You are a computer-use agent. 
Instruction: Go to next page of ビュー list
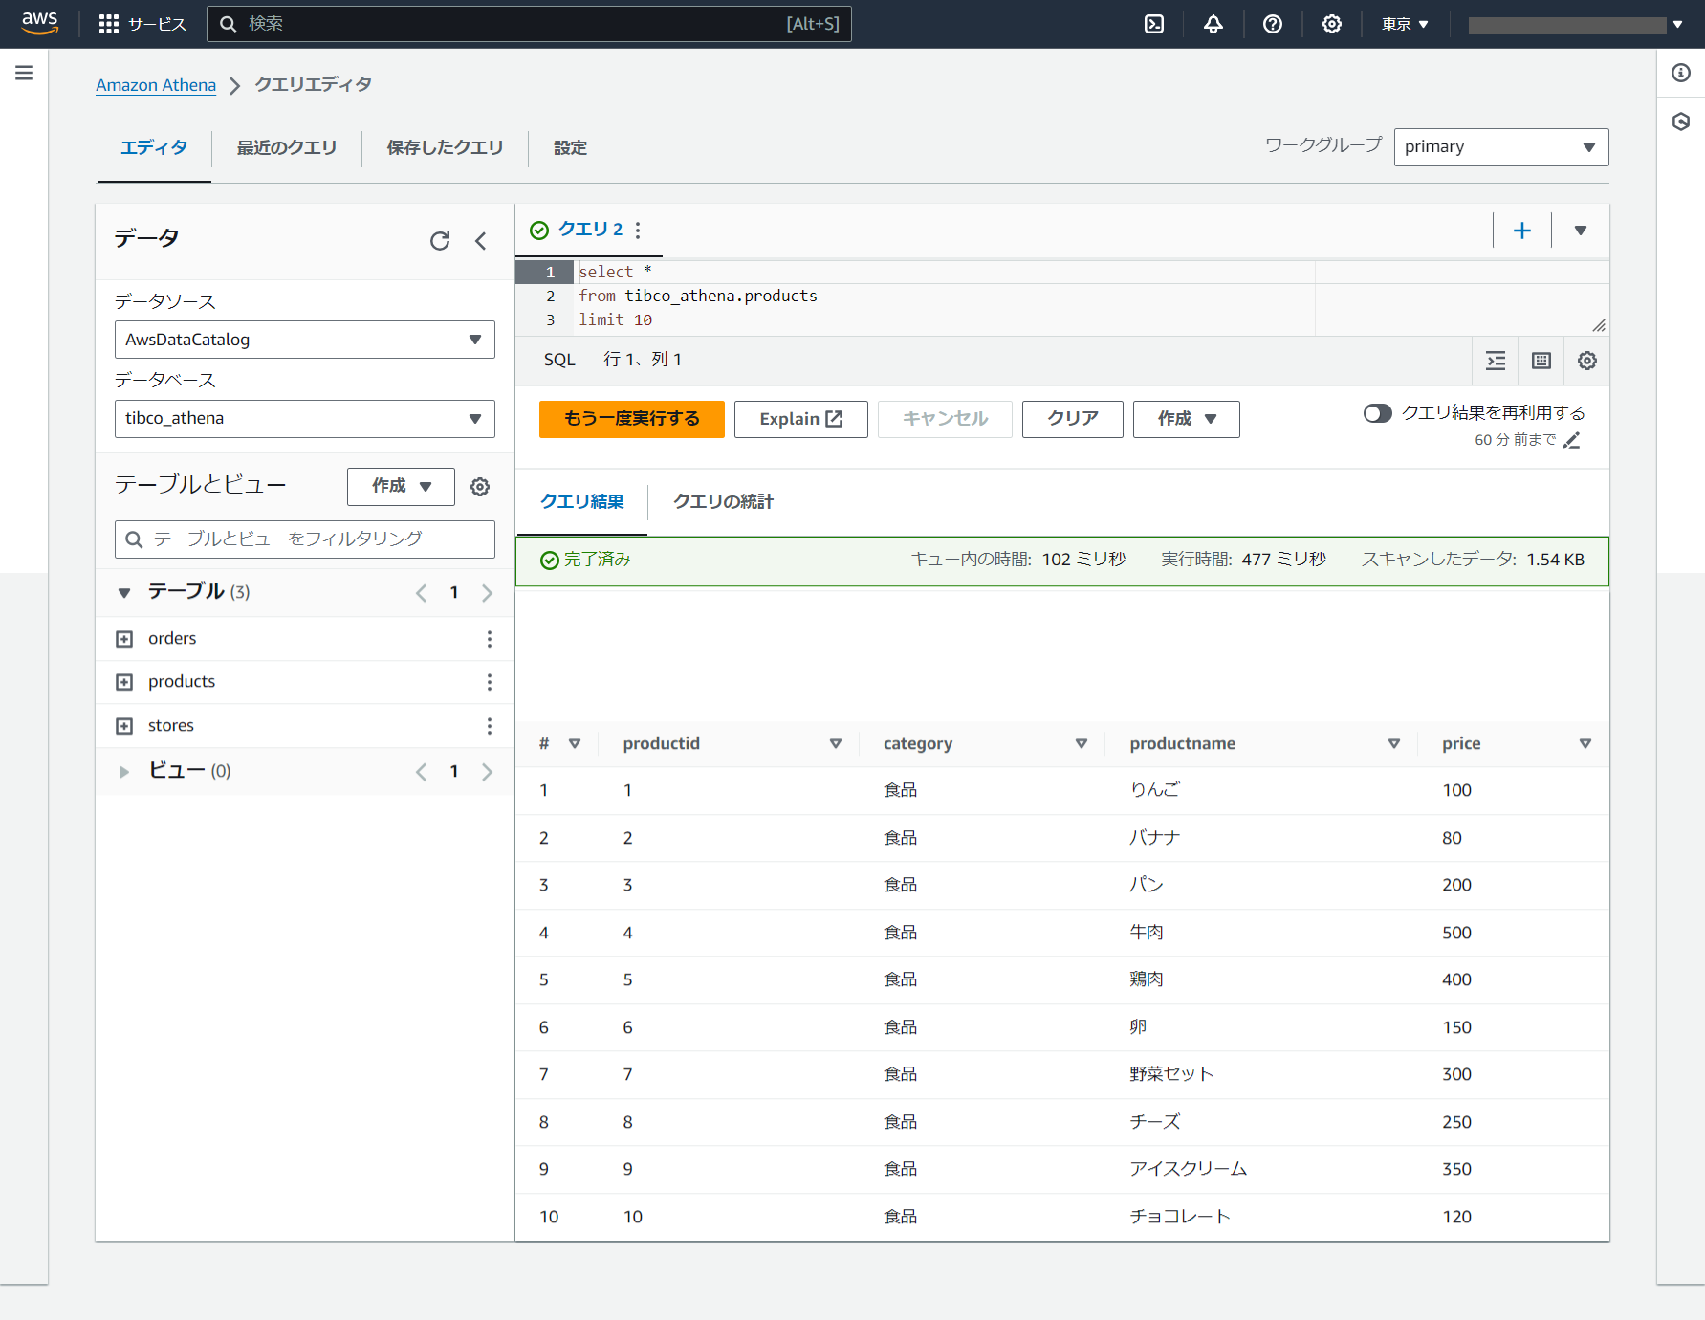[488, 772]
